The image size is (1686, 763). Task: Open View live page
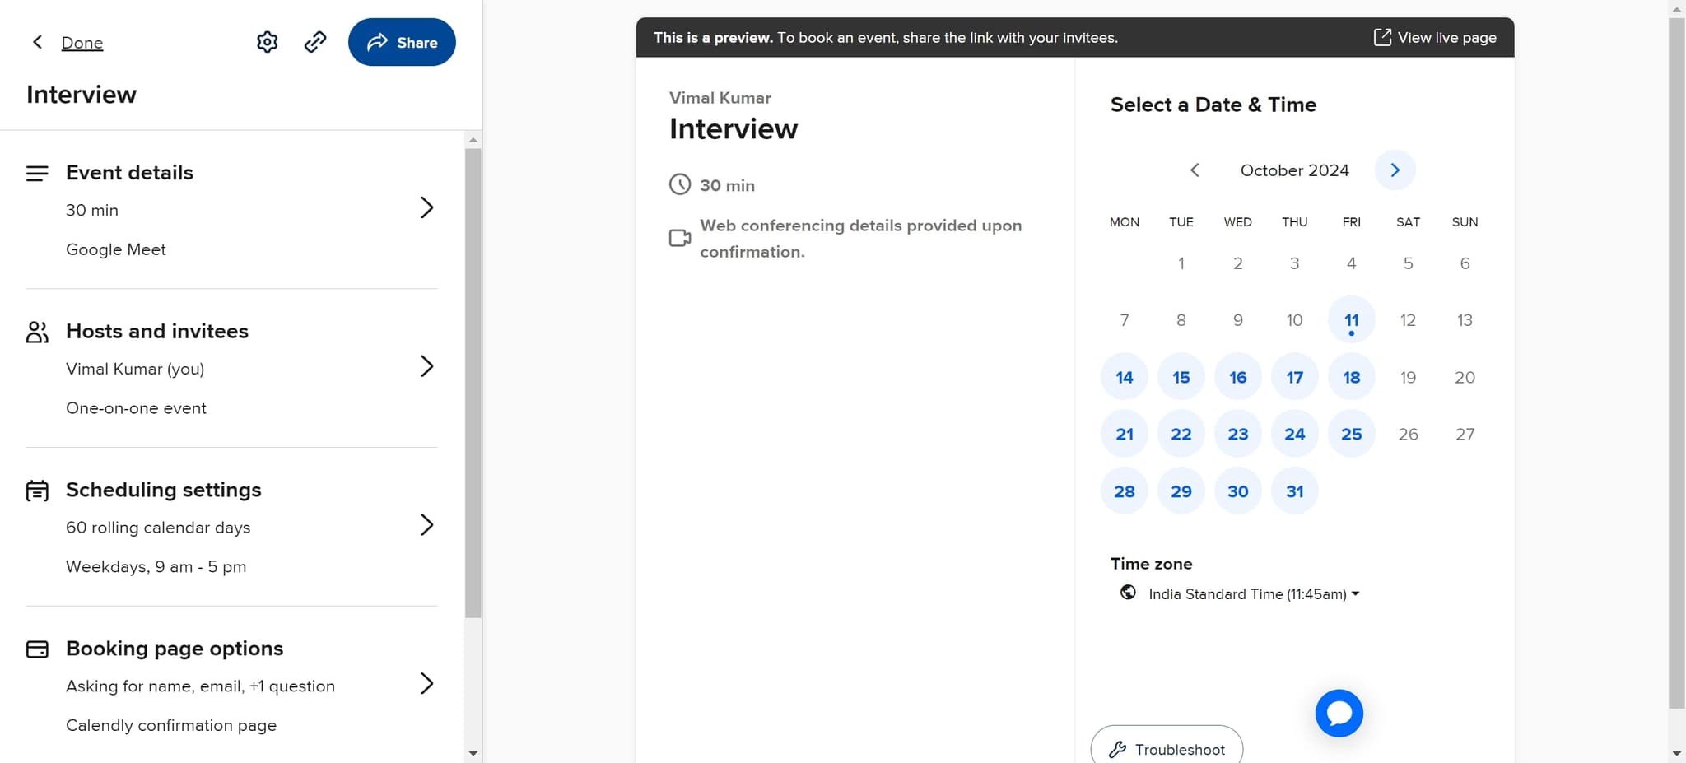(x=1435, y=37)
